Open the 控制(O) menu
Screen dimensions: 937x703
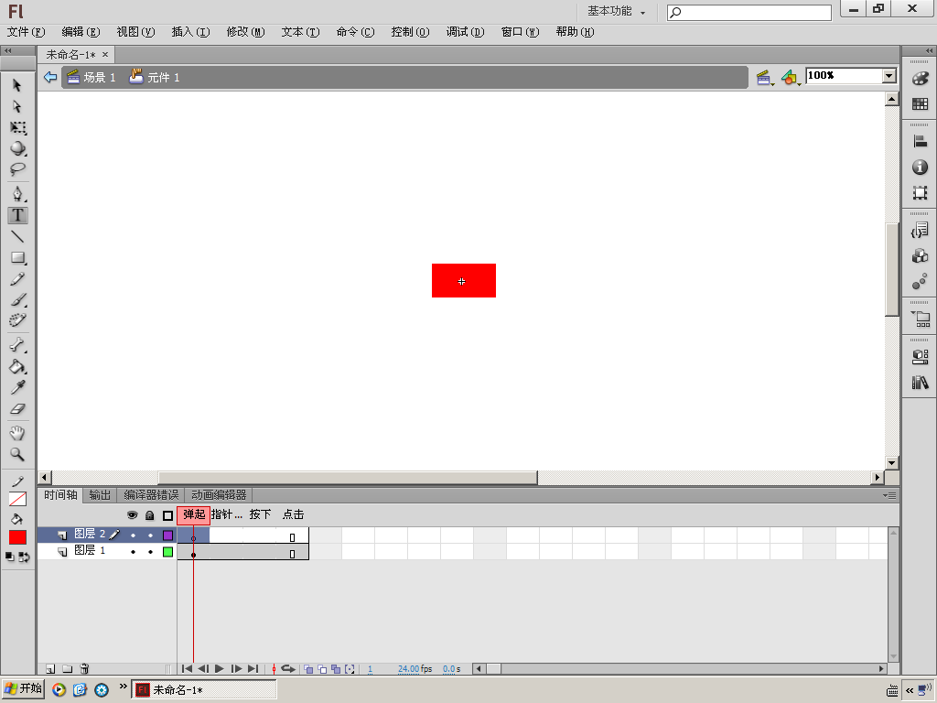410,32
